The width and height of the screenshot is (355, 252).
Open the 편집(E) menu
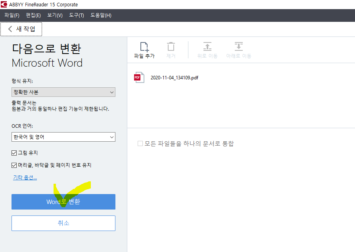(33, 15)
